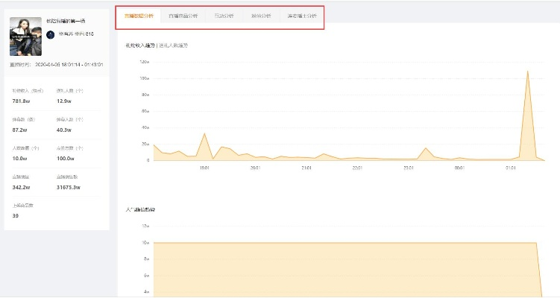Click the 342.2w live sales volume
Viewport: 560px width, 298px height.
21,187
